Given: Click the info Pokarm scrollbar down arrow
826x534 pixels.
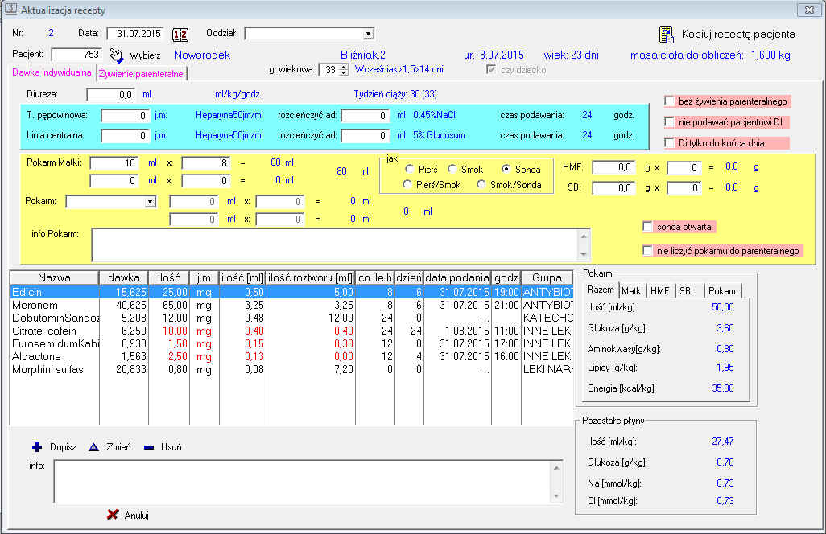Looking at the screenshot, I should (584, 255).
